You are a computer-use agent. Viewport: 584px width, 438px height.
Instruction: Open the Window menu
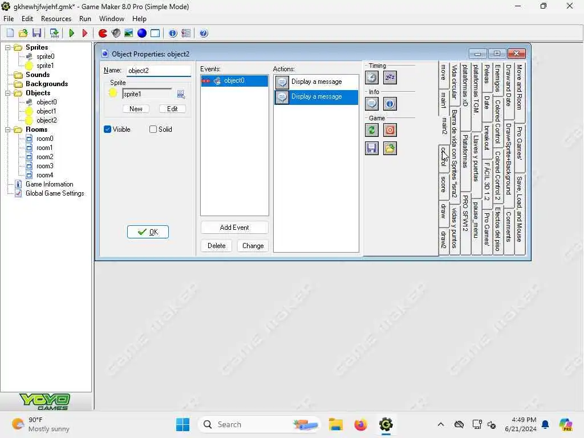(x=111, y=19)
